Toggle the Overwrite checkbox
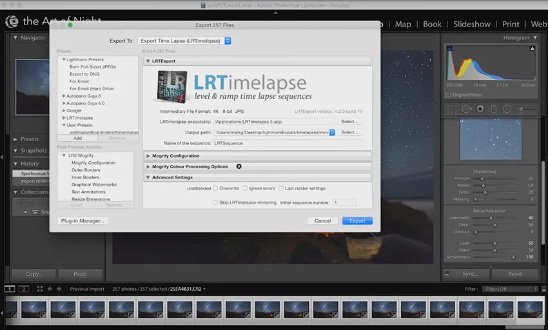Image resolution: width=548 pixels, height=330 pixels. pyautogui.click(x=215, y=188)
